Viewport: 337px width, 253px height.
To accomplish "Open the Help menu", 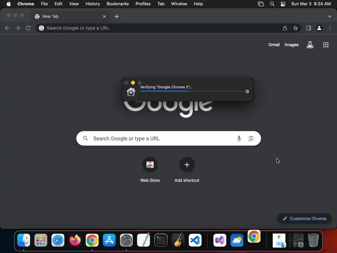I will click(x=198, y=4).
